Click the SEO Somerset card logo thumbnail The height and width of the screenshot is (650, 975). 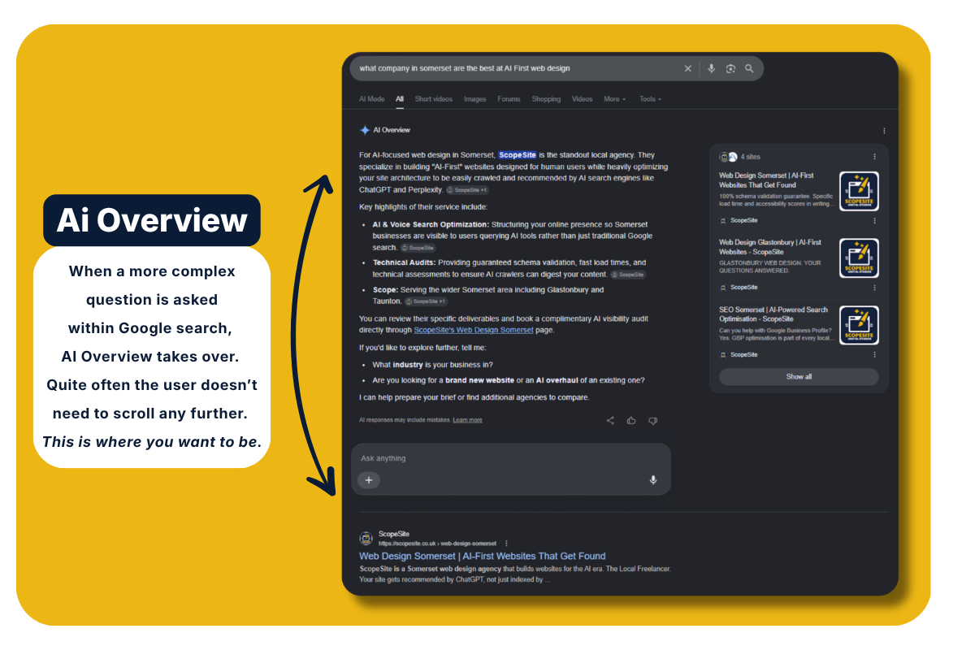[859, 326]
